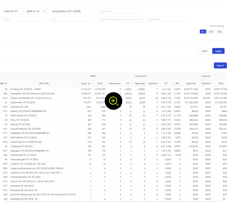This screenshot has width=227, height=202.
Task: Click Smartlink CPL WW [SOI] with ID 1177
Action: point(22,186)
